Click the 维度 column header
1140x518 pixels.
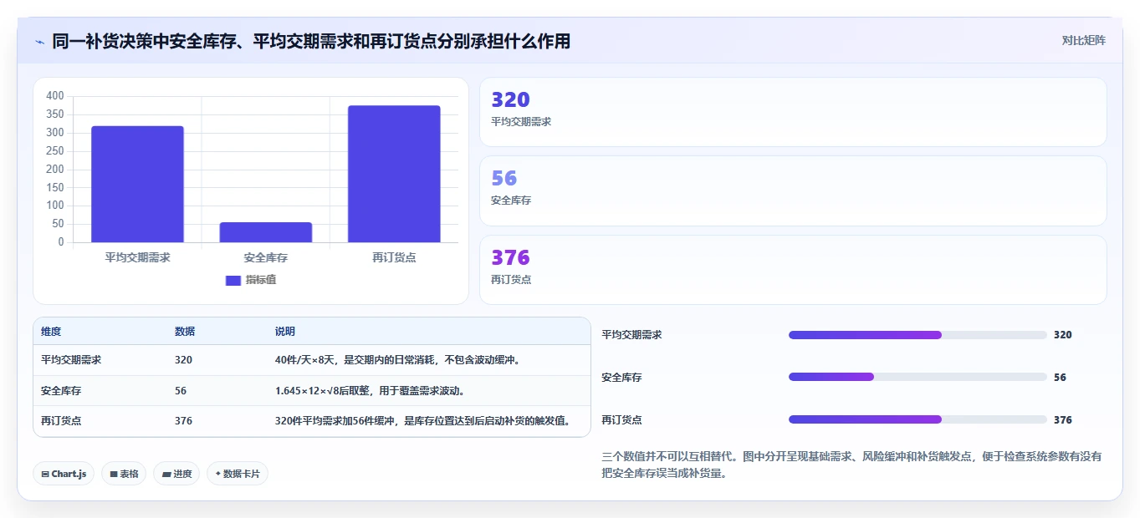51,332
